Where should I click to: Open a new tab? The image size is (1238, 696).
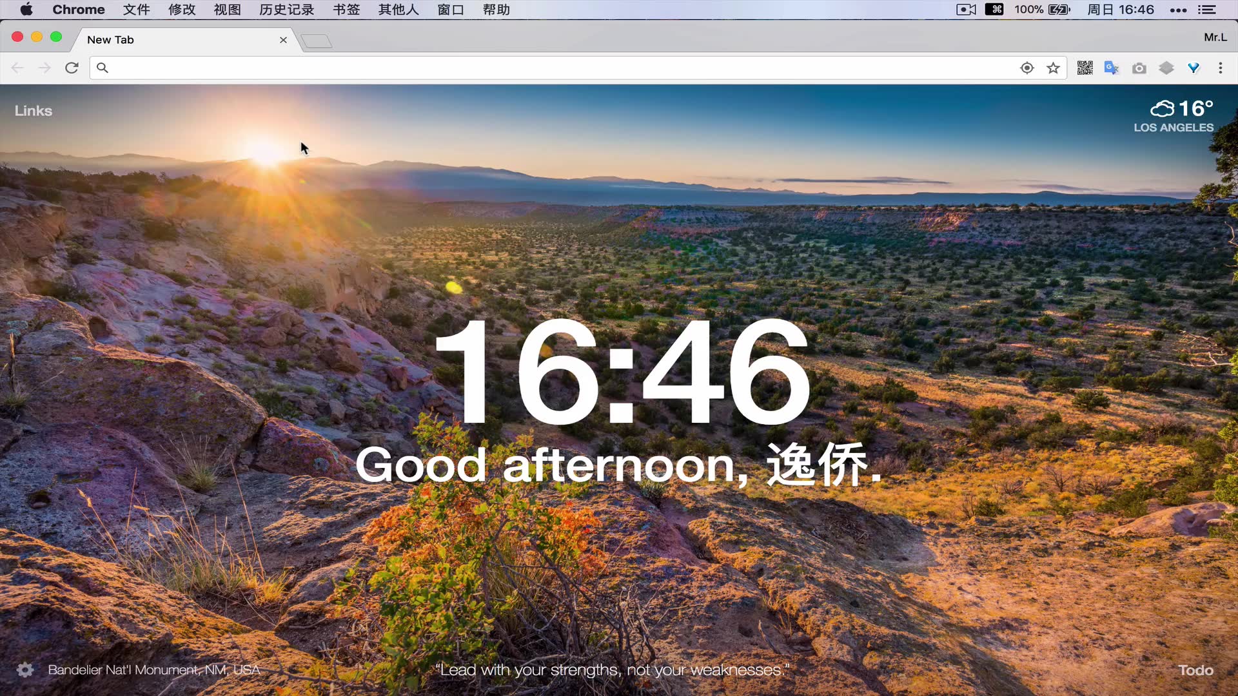[317, 41]
